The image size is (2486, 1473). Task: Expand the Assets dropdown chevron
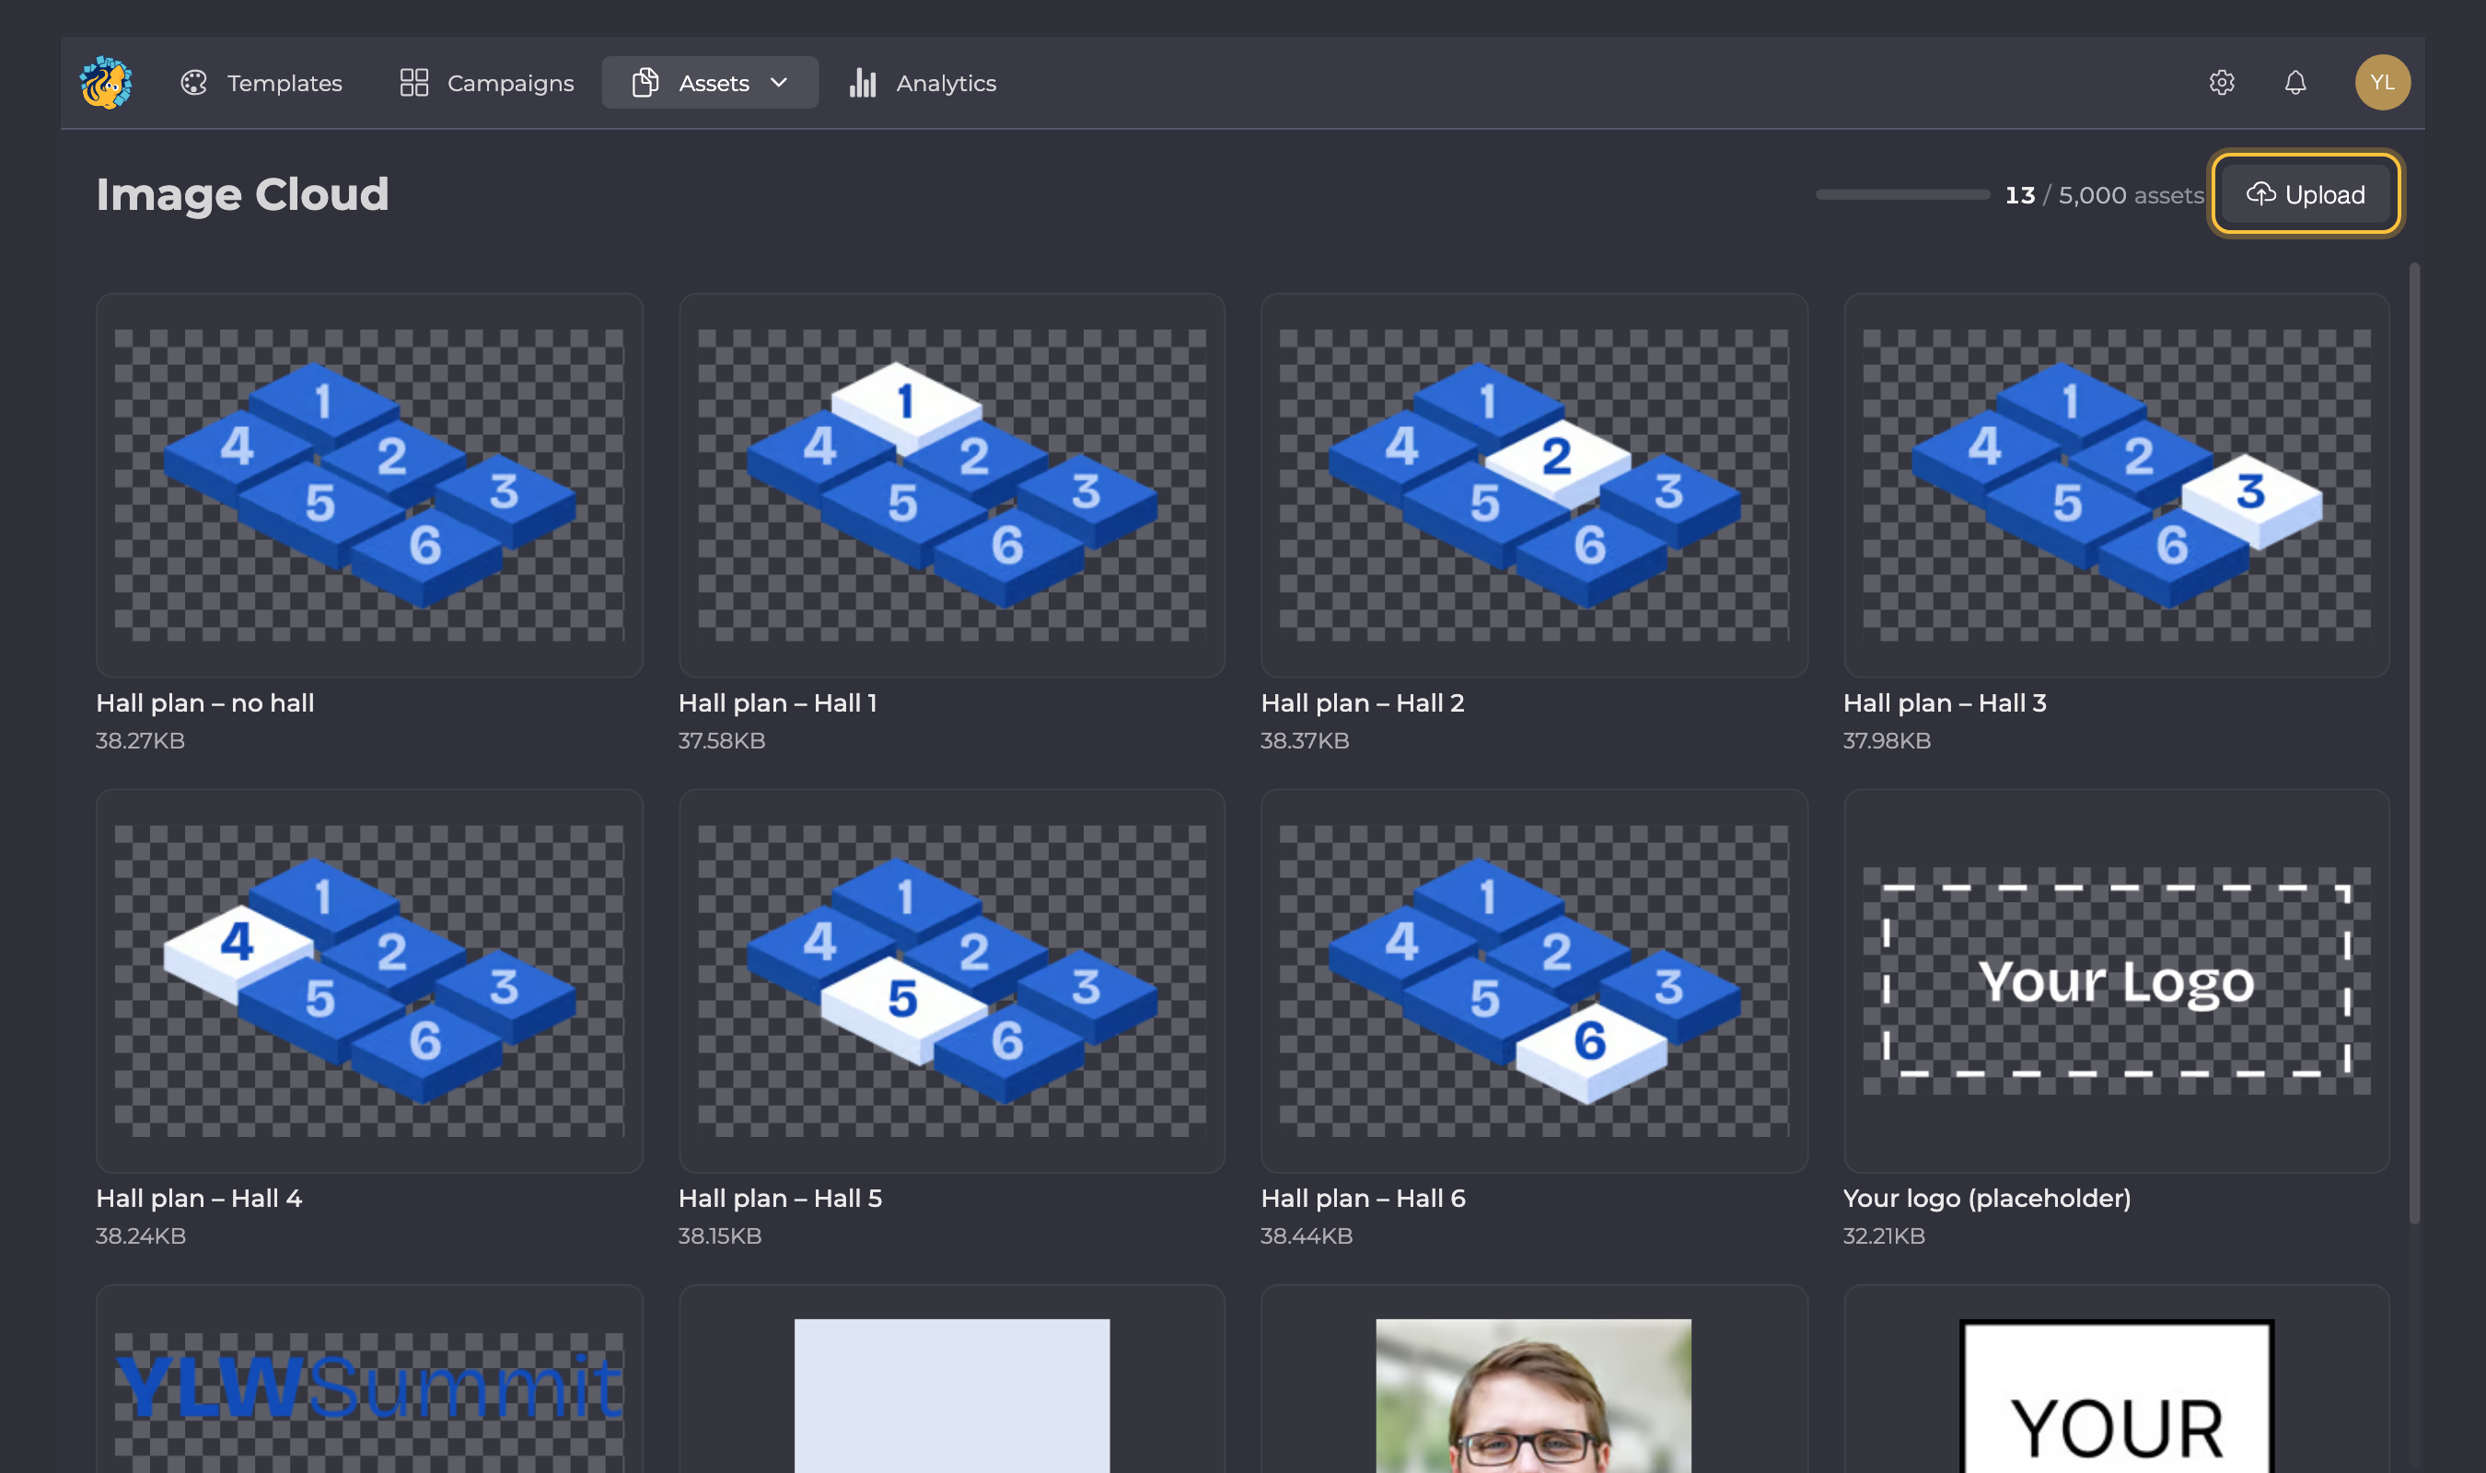click(x=779, y=82)
